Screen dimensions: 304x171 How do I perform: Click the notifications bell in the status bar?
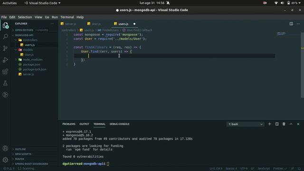pyautogui.click(x=299, y=169)
